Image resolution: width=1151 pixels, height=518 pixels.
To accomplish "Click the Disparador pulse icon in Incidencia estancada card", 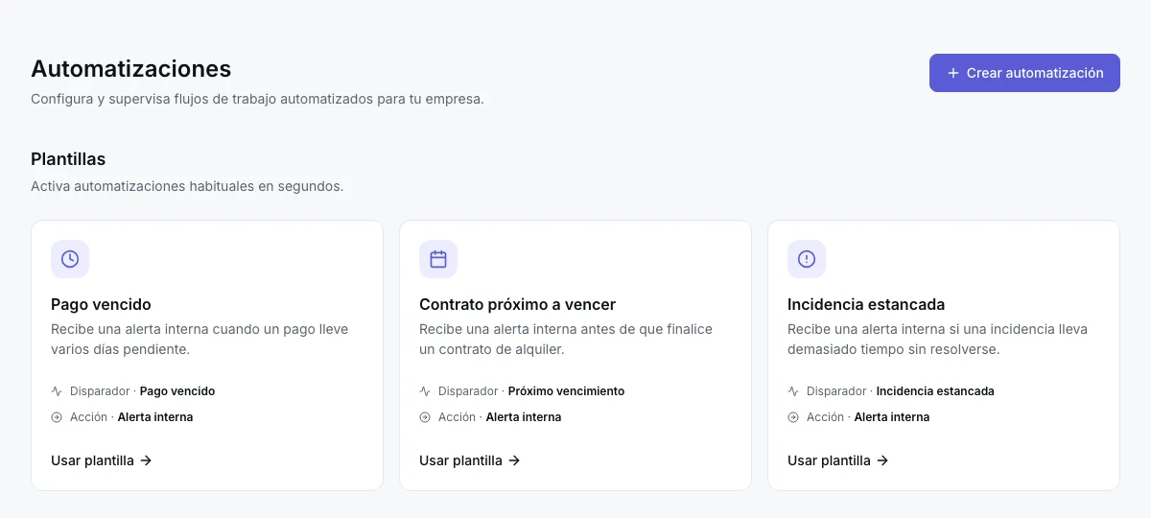I will (x=793, y=391).
